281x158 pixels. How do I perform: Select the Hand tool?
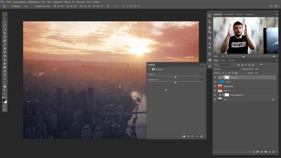pyautogui.click(x=5, y=86)
